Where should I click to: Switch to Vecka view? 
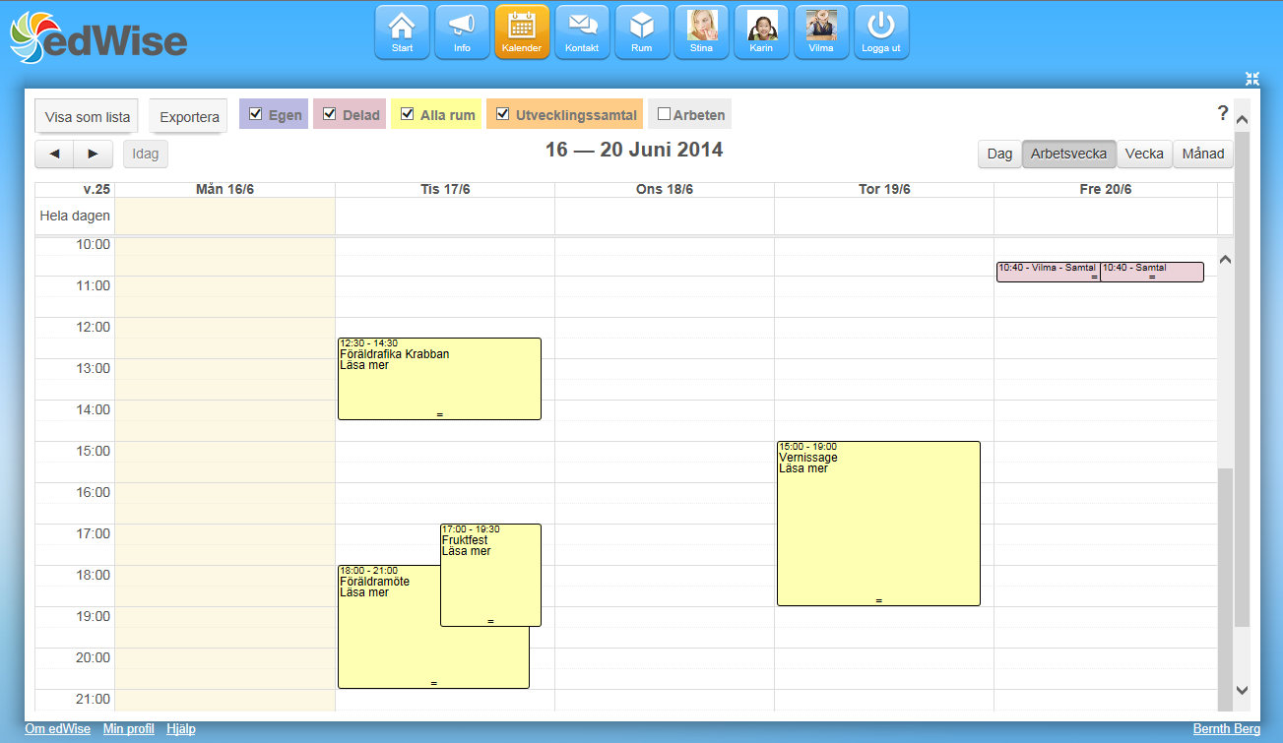(1144, 154)
